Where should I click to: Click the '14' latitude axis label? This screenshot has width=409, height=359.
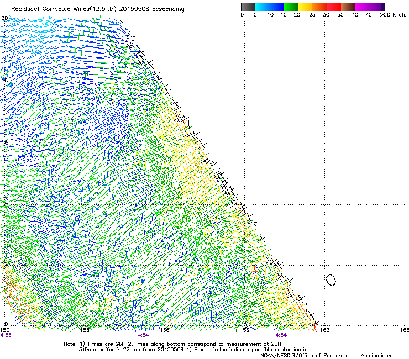pyautogui.click(x=4, y=203)
